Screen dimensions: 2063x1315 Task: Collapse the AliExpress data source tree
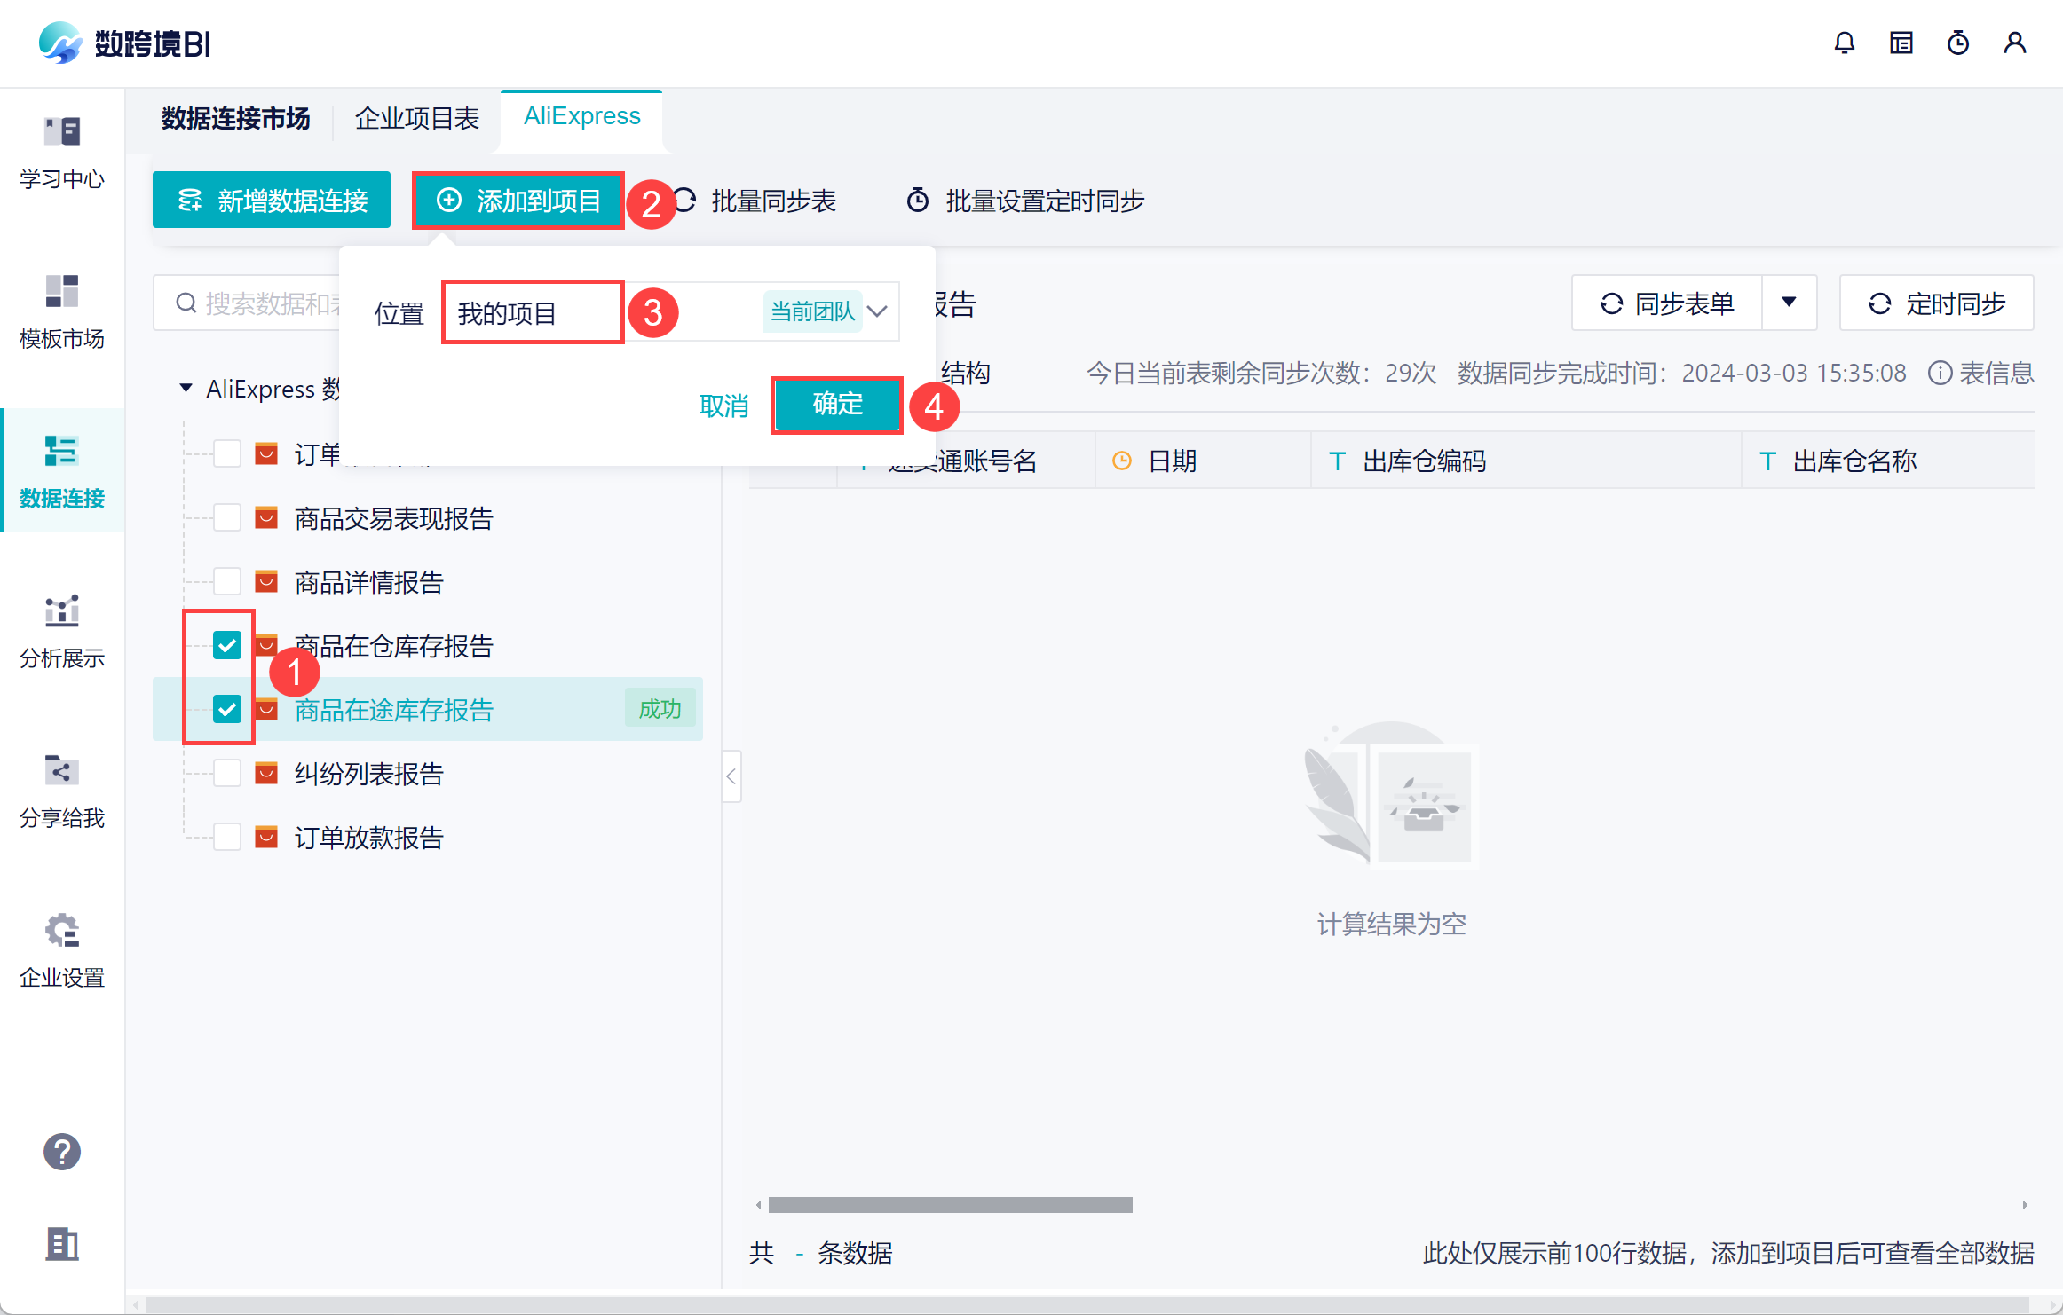click(186, 388)
